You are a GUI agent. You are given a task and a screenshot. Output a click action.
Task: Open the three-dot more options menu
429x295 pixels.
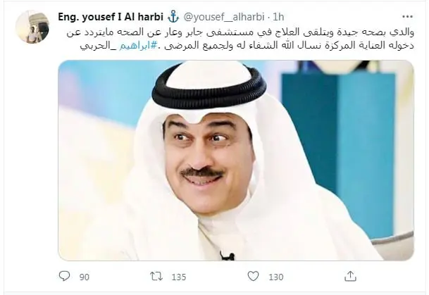click(407, 17)
